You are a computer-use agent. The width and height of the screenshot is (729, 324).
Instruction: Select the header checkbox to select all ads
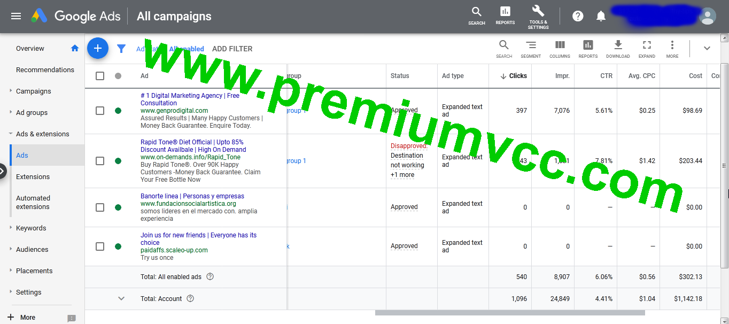point(99,75)
